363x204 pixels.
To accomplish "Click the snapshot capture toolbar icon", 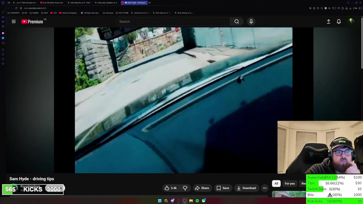I will [x=322, y=8].
